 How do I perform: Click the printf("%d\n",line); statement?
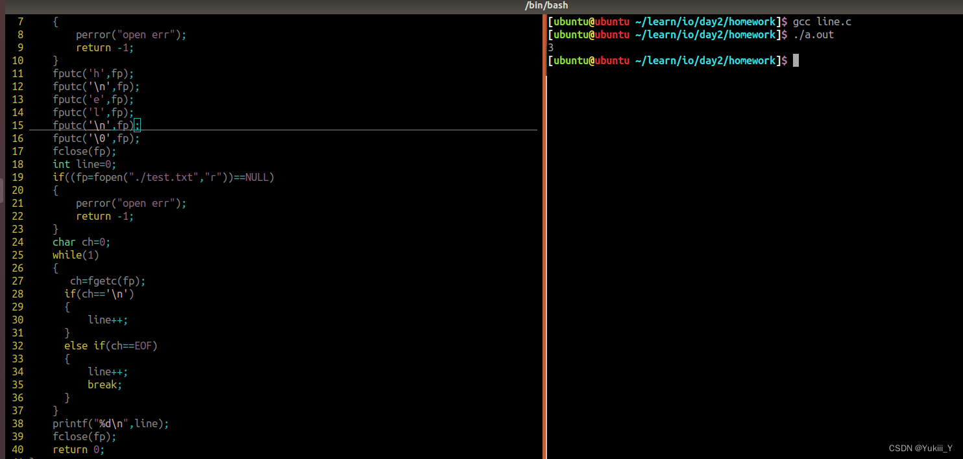111,423
